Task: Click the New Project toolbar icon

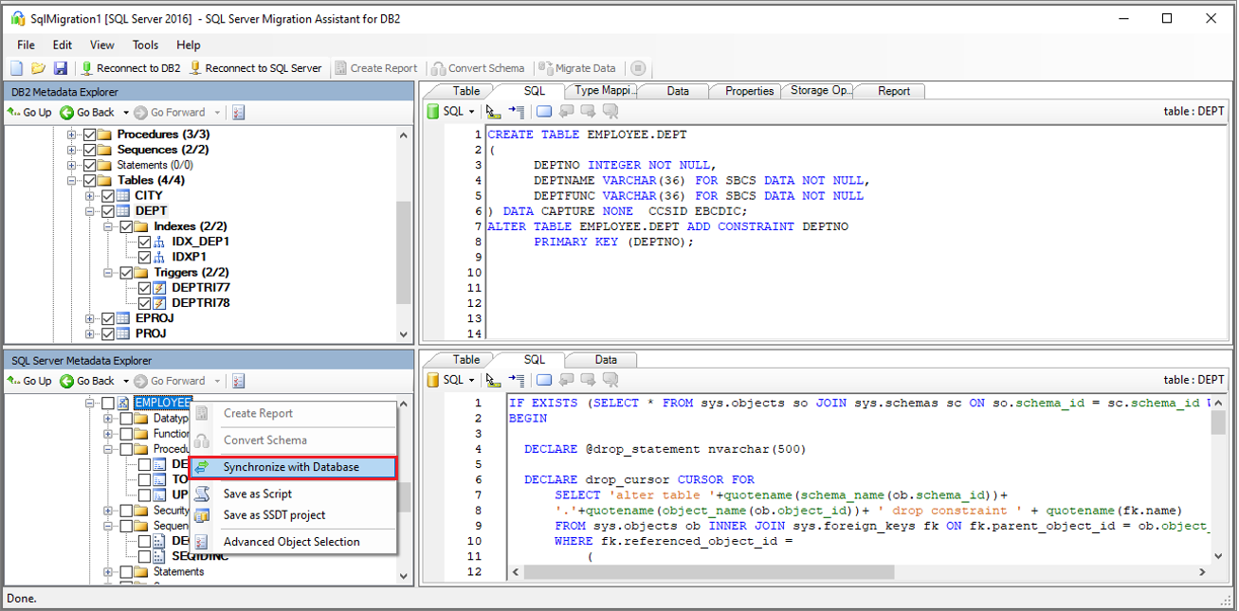Action: (16, 68)
